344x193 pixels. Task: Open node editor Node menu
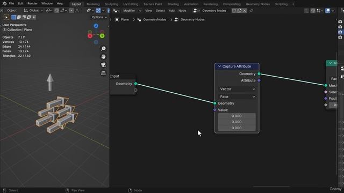pyautogui.click(x=182, y=11)
